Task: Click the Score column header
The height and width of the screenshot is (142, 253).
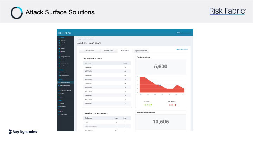Action: [125, 118]
